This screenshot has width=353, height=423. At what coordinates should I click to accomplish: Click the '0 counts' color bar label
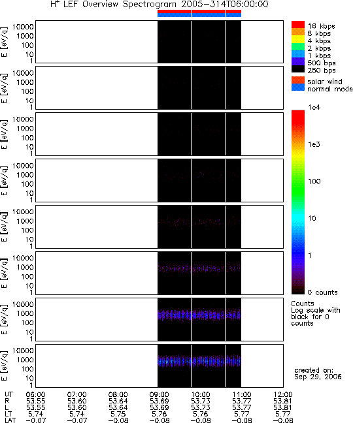[x=322, y=292]
